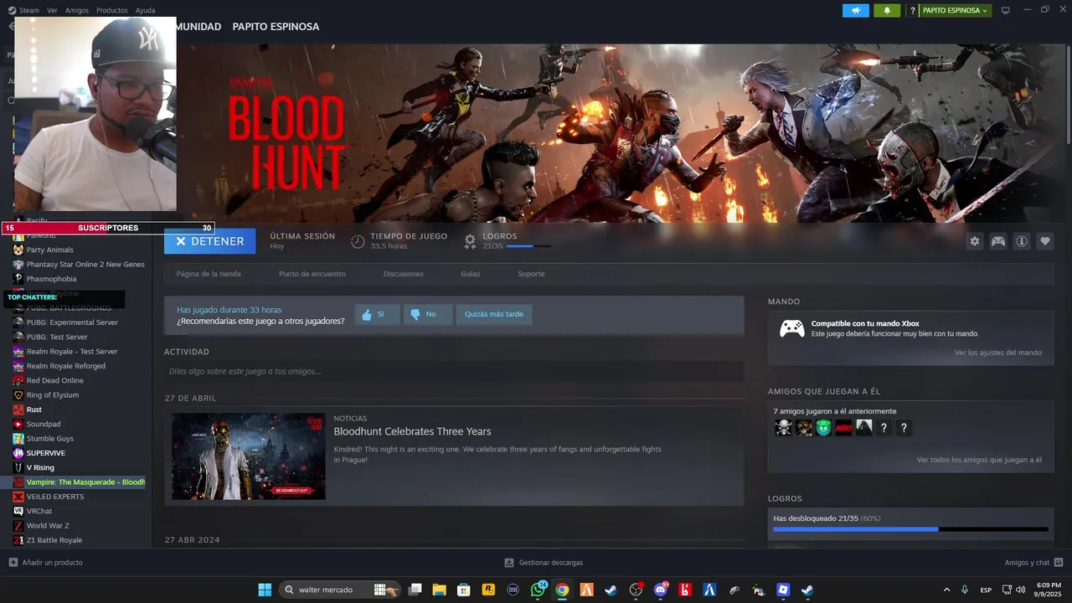
Task: Open the Amigos y chat icon
Action: pyautogui.click(x=1059, y=562)
